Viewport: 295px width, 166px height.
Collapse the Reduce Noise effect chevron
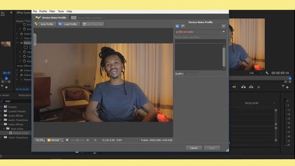(x=18, y=43)
